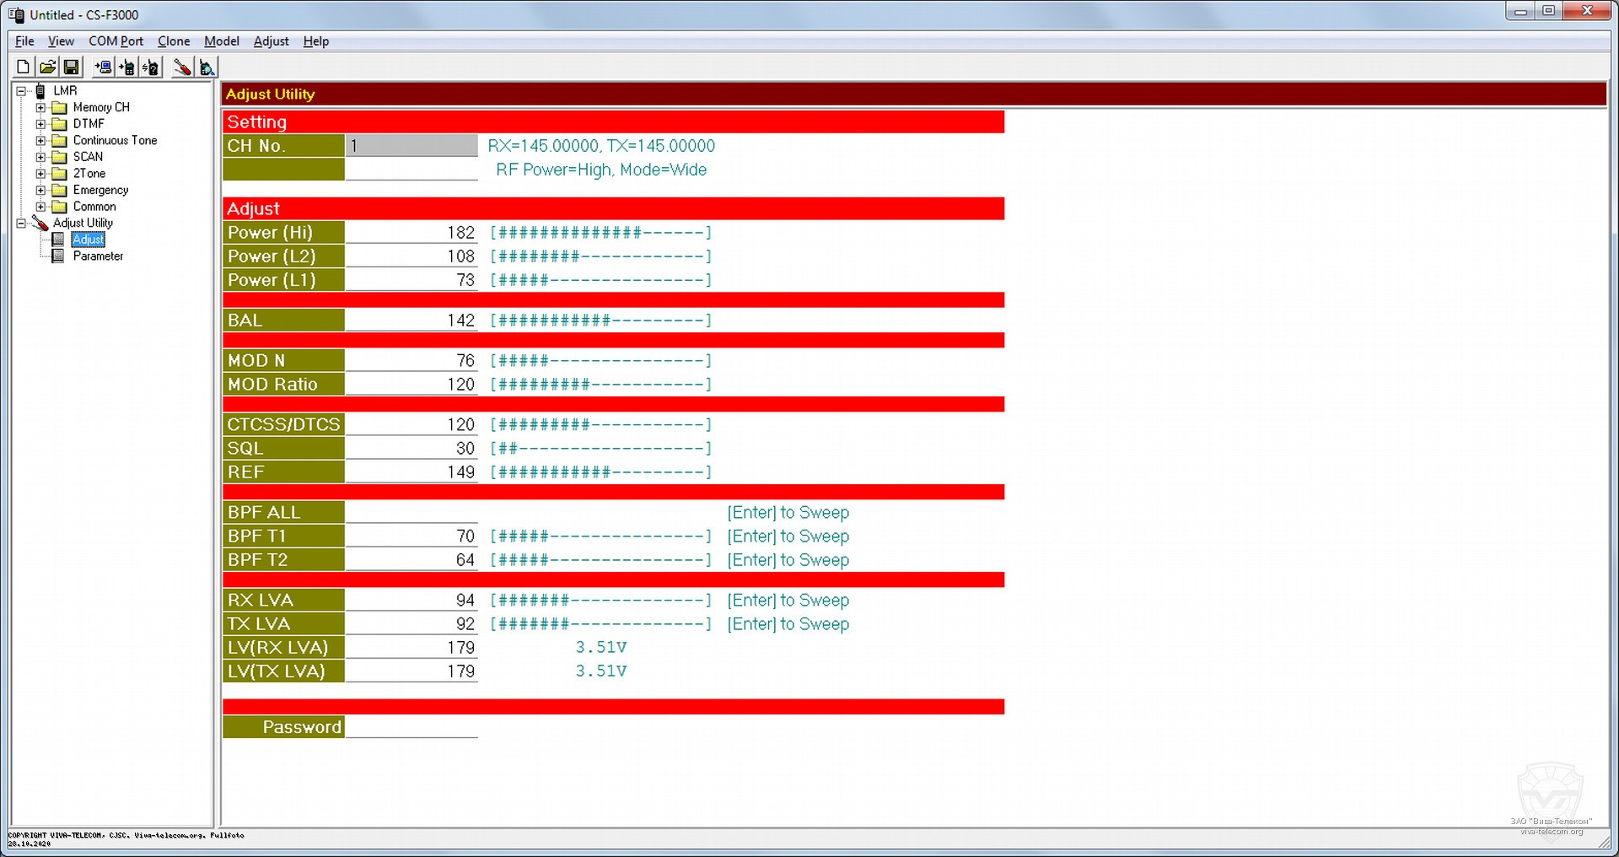Open the COM Port menu
This screenshot has height=857, width=1619.
(x=116, y=41)
